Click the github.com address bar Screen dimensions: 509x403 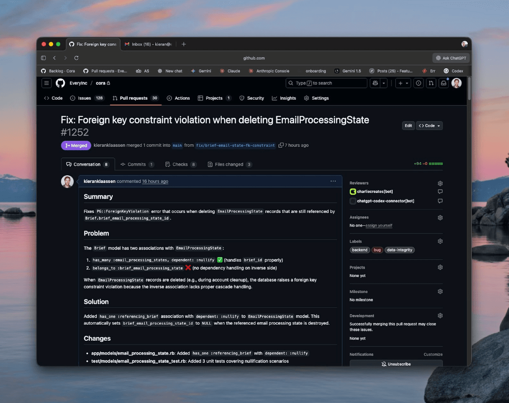pyautogui.click(x=254, y=58)
